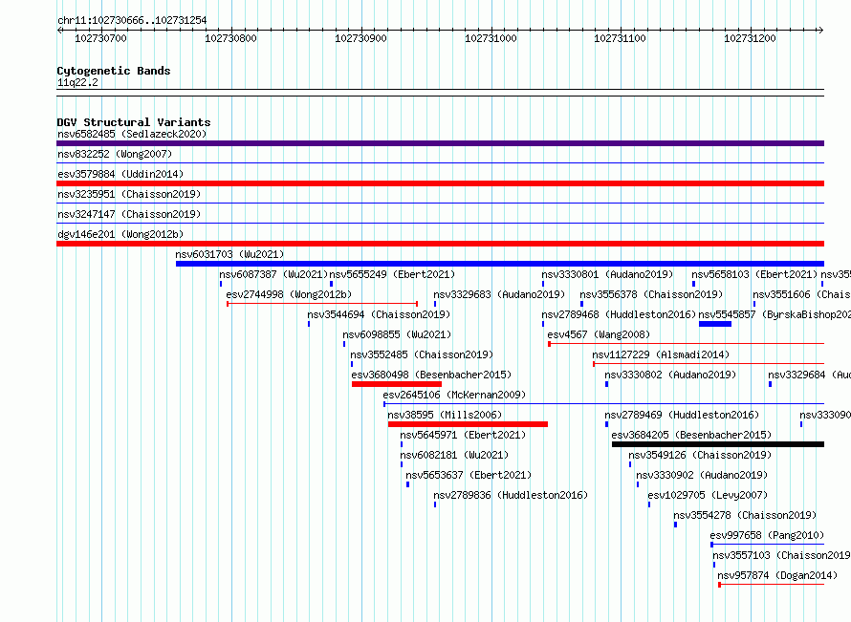851x622 pixels.
Task: Open the nsv5658103 (Ebert2021) label
Action: pos(754,274)
